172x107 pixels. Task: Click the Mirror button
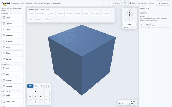47,19
